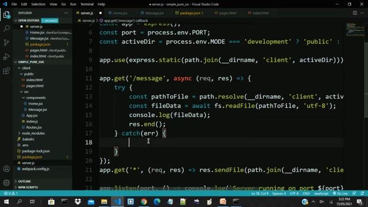Collapse the src folder
This screenshot has width=368, height=207.
[x=21, y=92]
